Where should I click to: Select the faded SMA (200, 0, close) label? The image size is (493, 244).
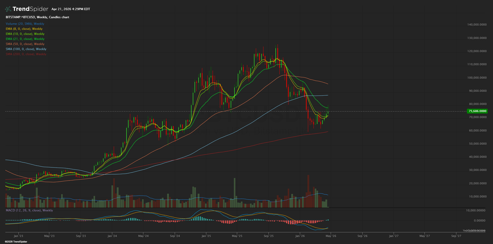[x=26, y=54]
